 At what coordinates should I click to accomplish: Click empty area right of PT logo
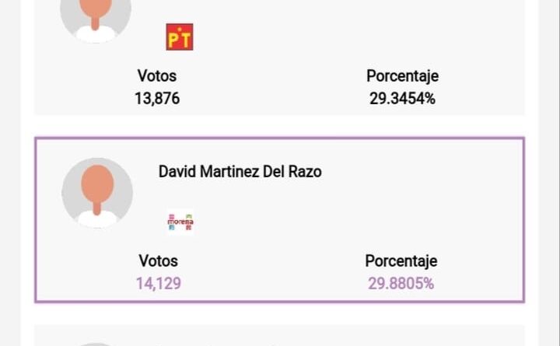pyautogui.click(x=350, y=37)
